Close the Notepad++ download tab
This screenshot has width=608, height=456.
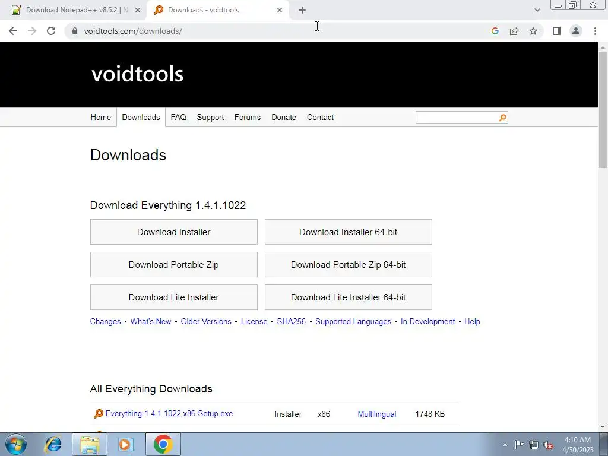(138, 11)
